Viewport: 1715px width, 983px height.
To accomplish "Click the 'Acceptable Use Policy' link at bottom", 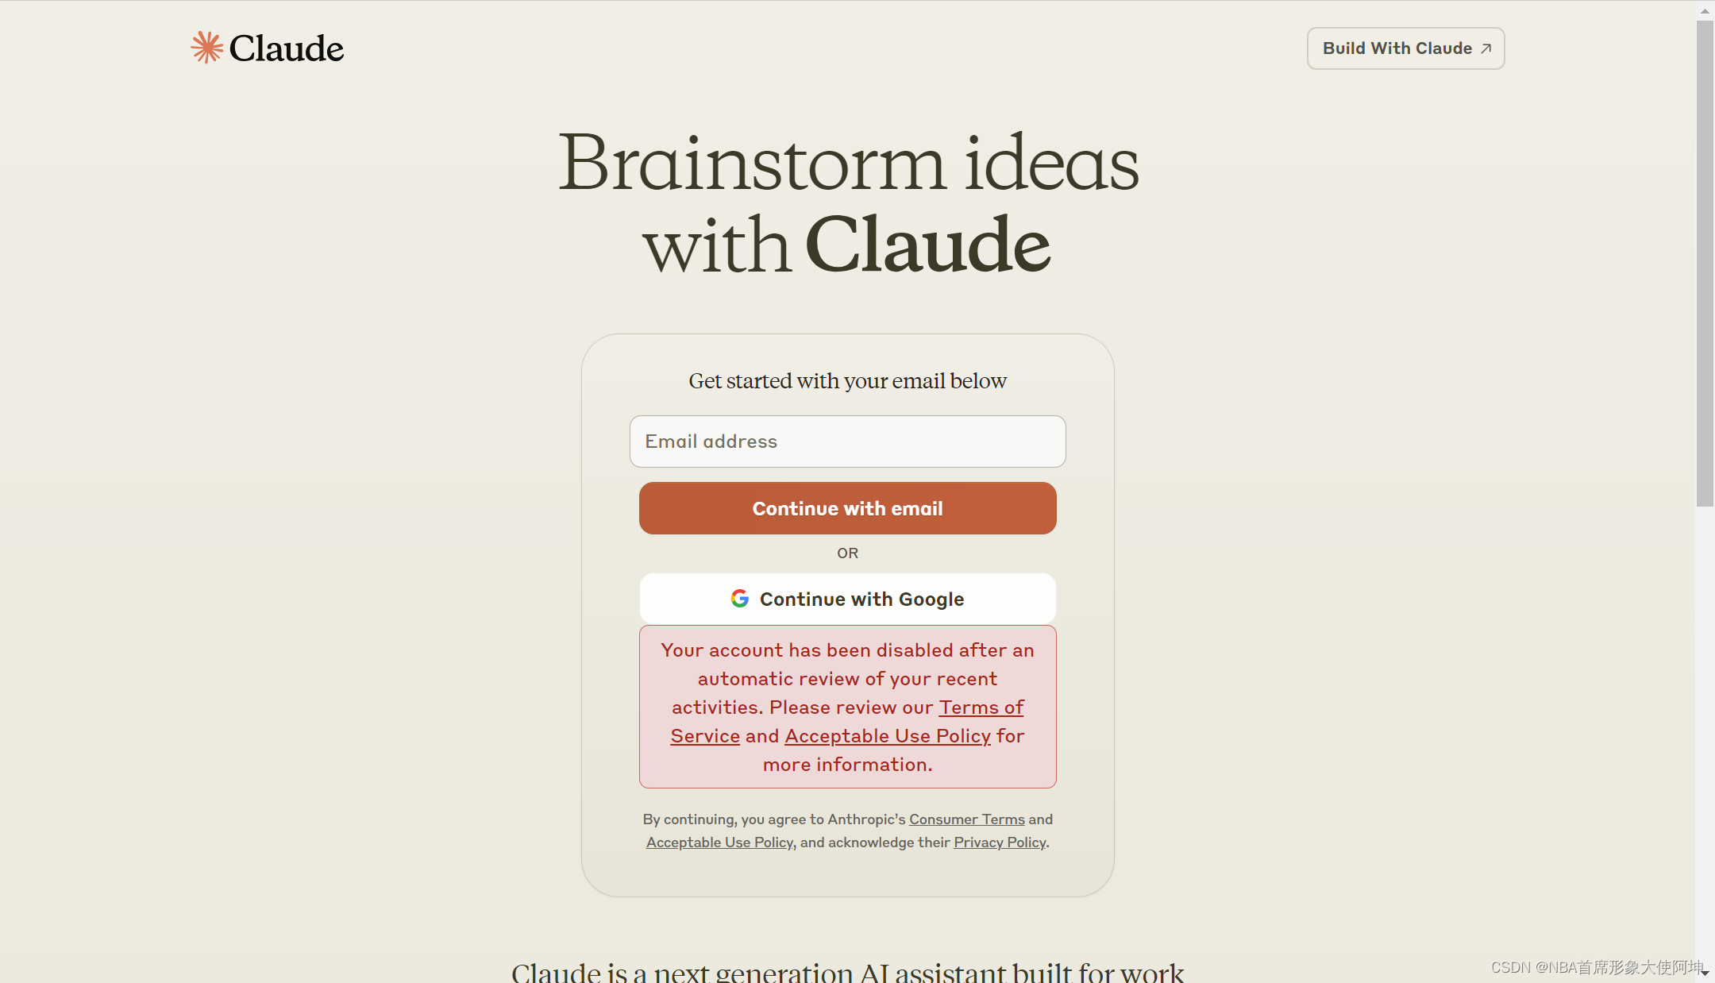I will (719, 842).
